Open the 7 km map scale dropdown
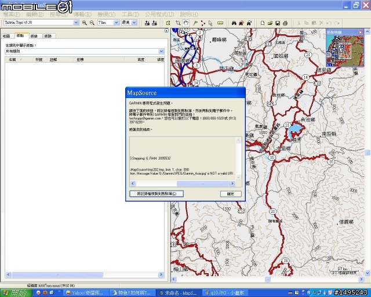 point(116,23)
